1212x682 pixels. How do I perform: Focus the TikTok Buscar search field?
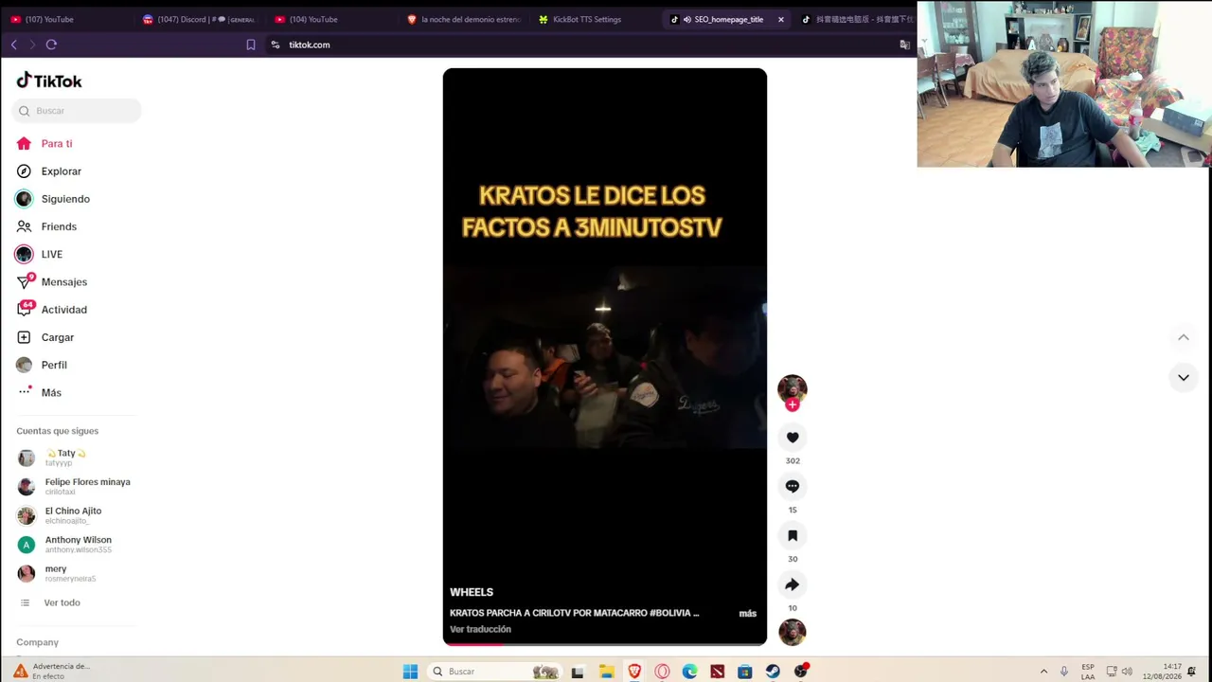point(77,111)
